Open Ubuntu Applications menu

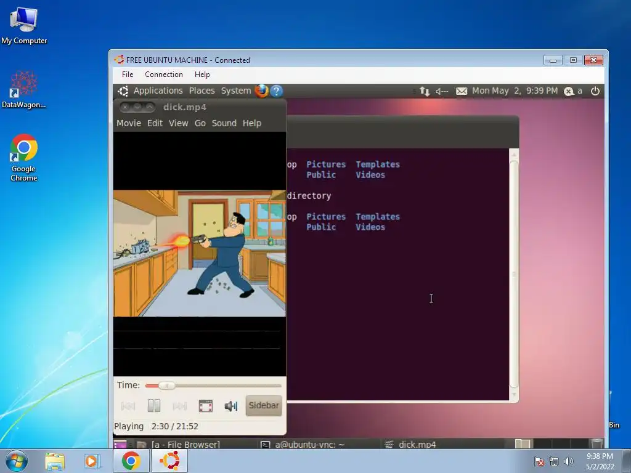click(x=158, y=91)
